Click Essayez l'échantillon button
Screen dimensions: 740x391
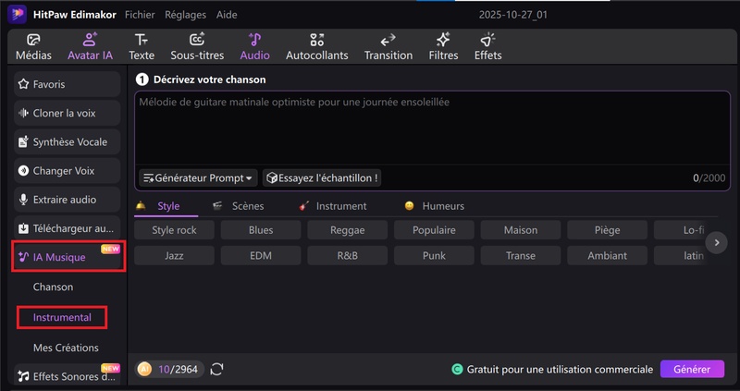coord(323,177)
